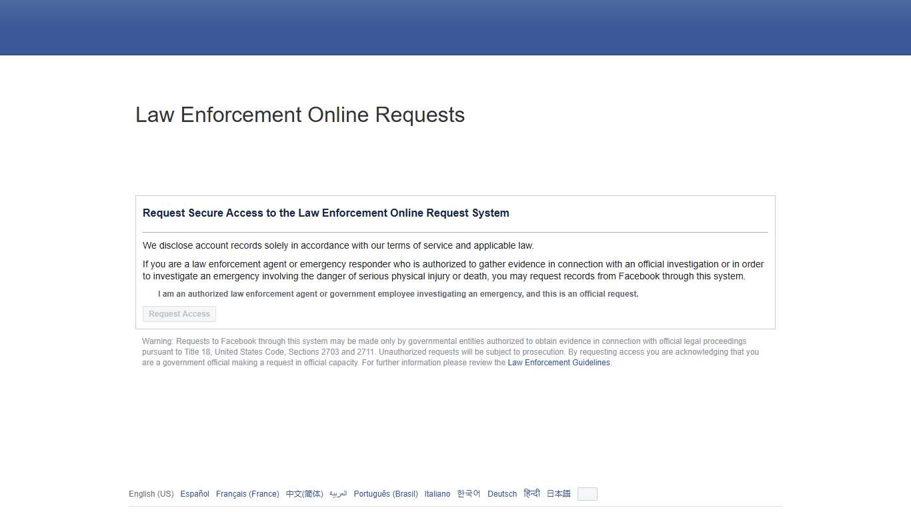
Task: Click the blue Facebook header bar
Action: pyautogui.click(x=455, y=27)
